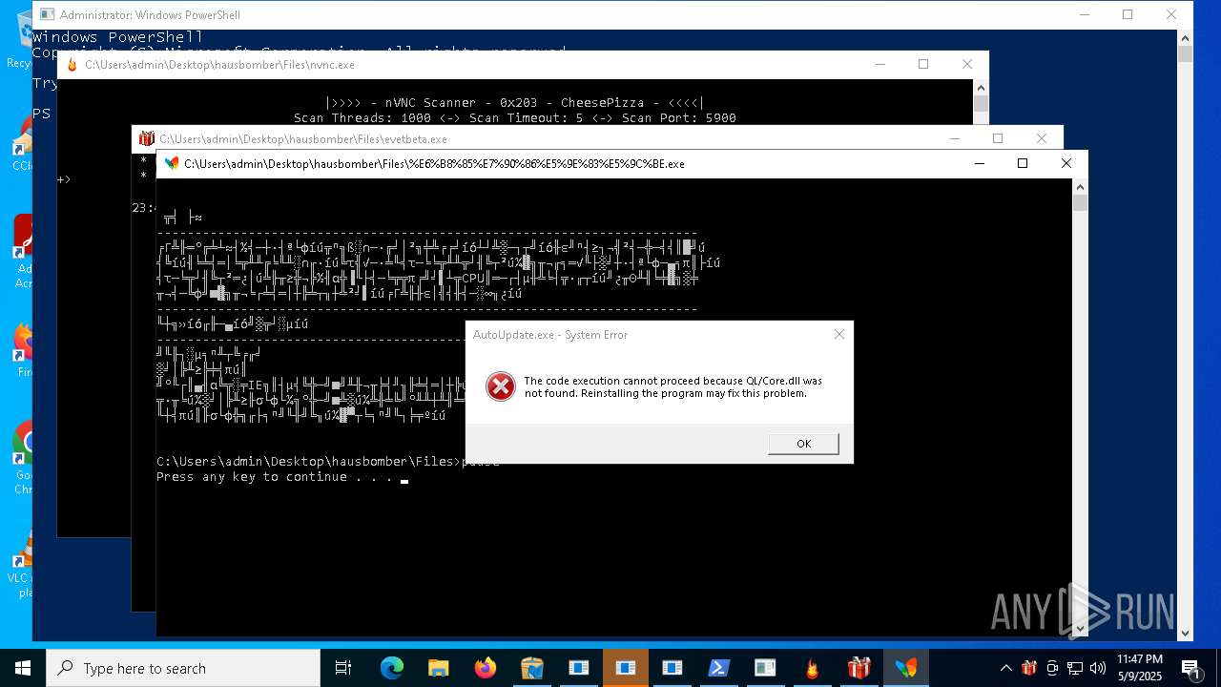Viewport: 1221px width, 687px height.
Task: Open File Explorer from taskbar
Action: coord(438,668)
